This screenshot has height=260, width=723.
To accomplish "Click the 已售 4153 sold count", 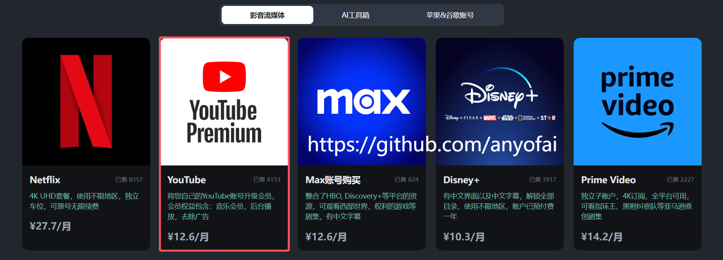I will [x=267, y=180].
